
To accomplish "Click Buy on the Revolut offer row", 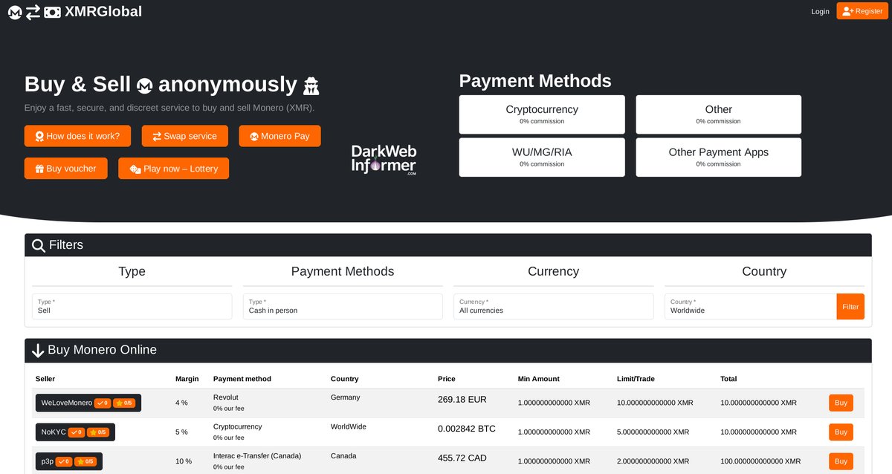I will pos(841,403).
